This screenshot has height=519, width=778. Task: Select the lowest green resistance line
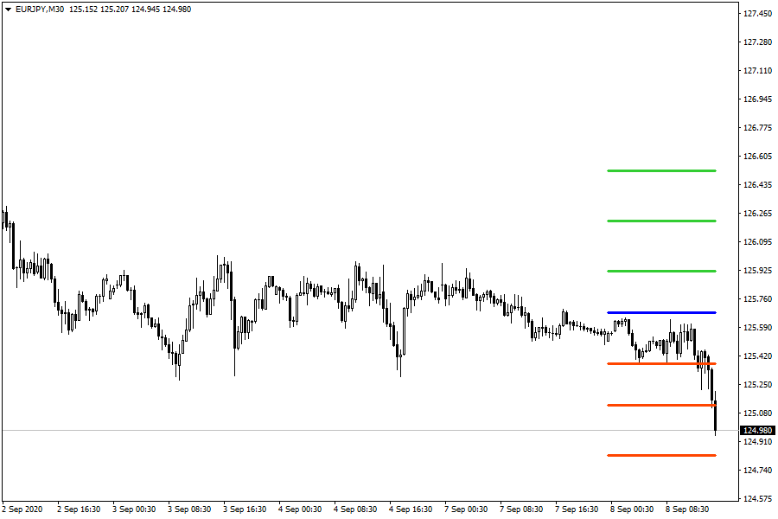point(661,271)
